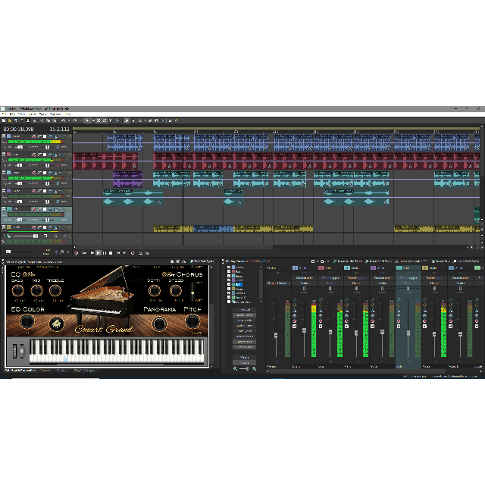
Task: Click the Pitch knob on Concert Grand
Action: coord(192,321)
